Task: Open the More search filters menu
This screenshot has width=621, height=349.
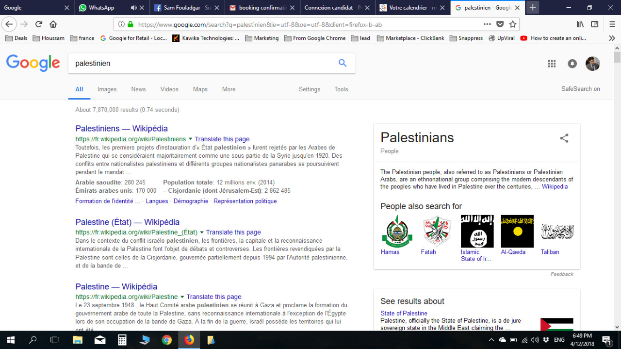Action: pos(229,89)
